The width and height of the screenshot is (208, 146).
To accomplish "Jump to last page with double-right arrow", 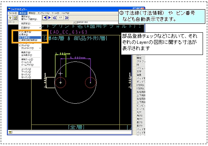I will 67,18.
